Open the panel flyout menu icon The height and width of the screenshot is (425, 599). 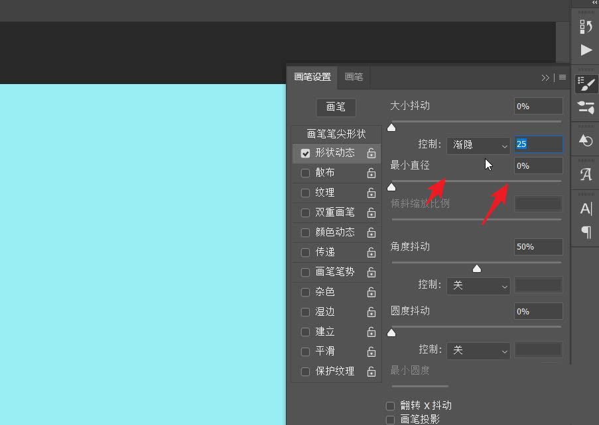(x=563, y=77)
